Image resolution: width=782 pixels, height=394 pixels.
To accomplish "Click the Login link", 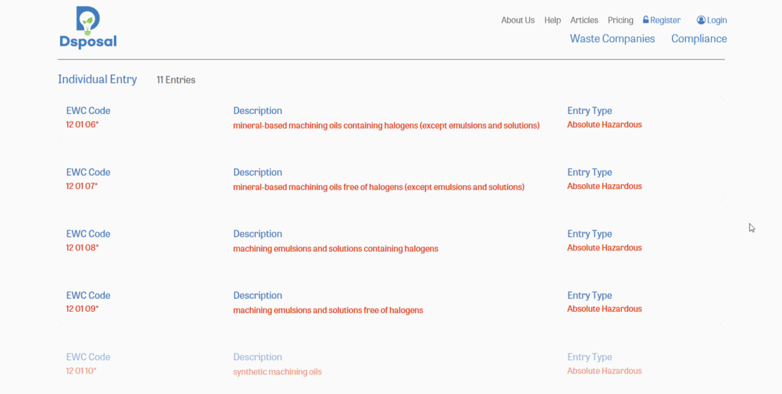I will [x=717, y=20].
